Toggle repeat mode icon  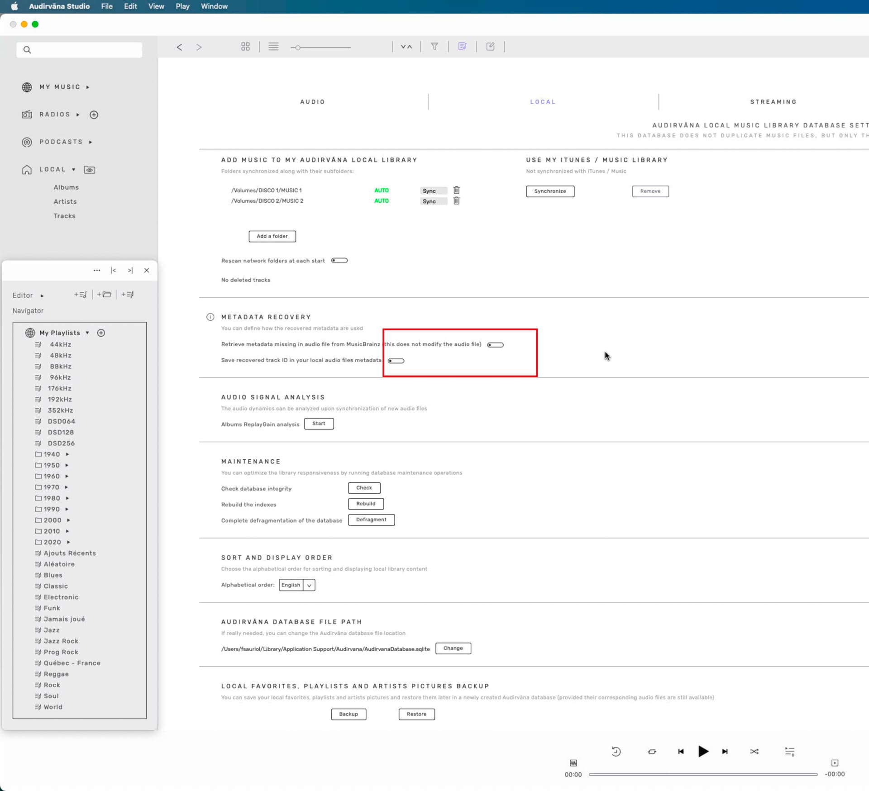point(652,752)
